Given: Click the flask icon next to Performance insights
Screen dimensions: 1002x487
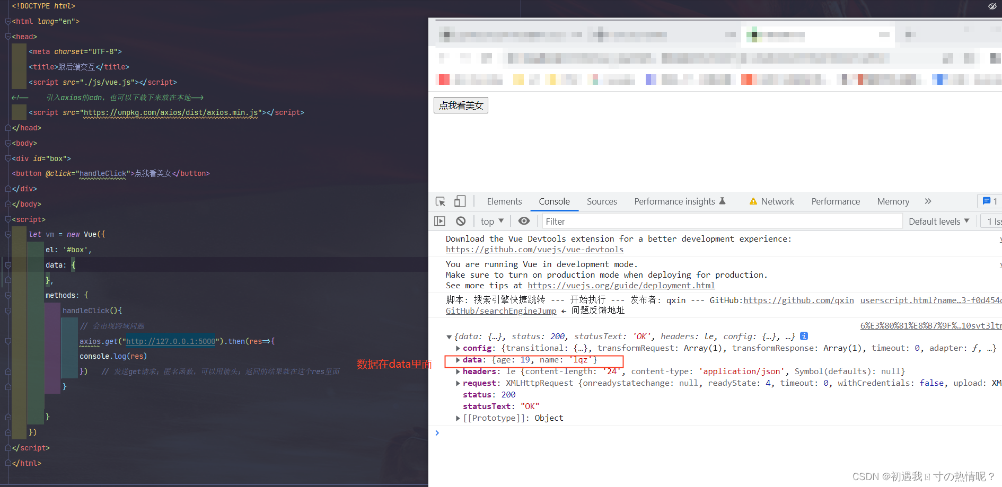Looking at the screenshot, I should tap(722, 201).
